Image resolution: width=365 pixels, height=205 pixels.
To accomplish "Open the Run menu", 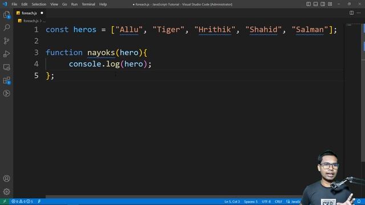I will coord(74,4).
